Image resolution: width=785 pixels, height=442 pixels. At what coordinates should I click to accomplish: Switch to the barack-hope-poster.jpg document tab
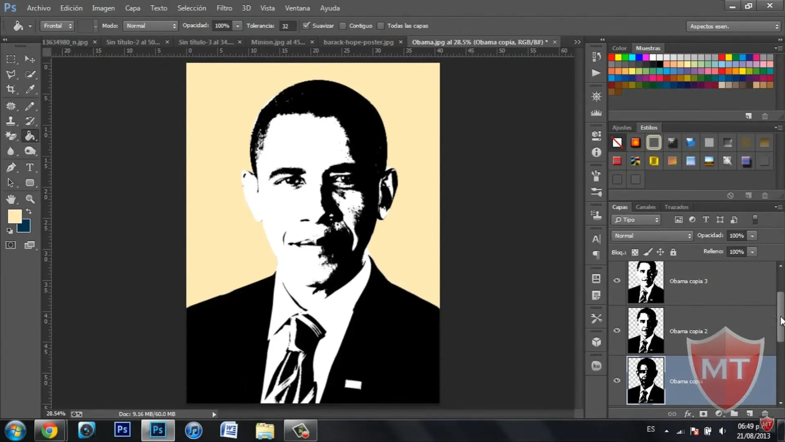click(x=359, y=42)
